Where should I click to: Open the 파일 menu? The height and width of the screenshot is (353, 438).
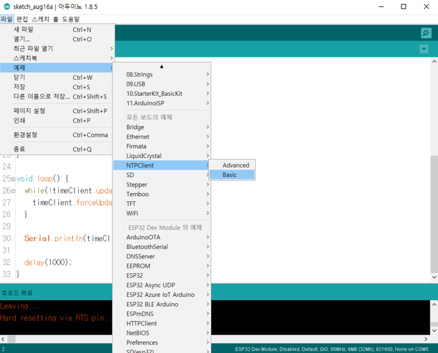pos(7,19)
